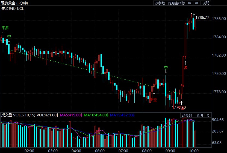The height and width of the screenshot is (153, 227).
Task: Open 改参数 for the main chart
Action: (160, 3)
